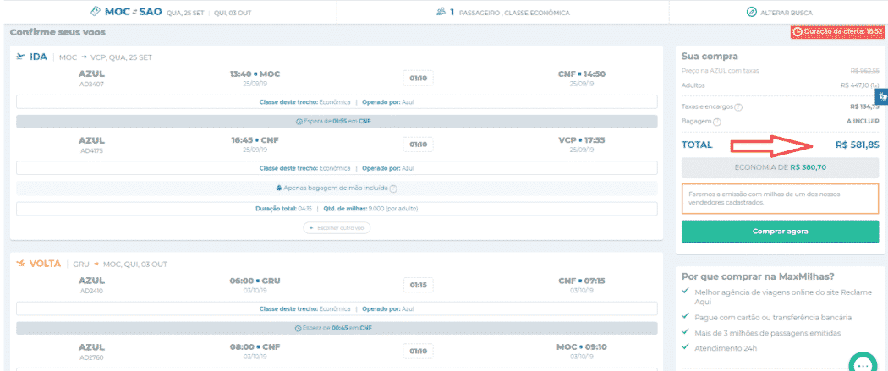The height and width of the screenshot is (371, 888).
Task: Click the 1 Passageiro, Classe Econômica summary
Action: click(x=503, y=12)
